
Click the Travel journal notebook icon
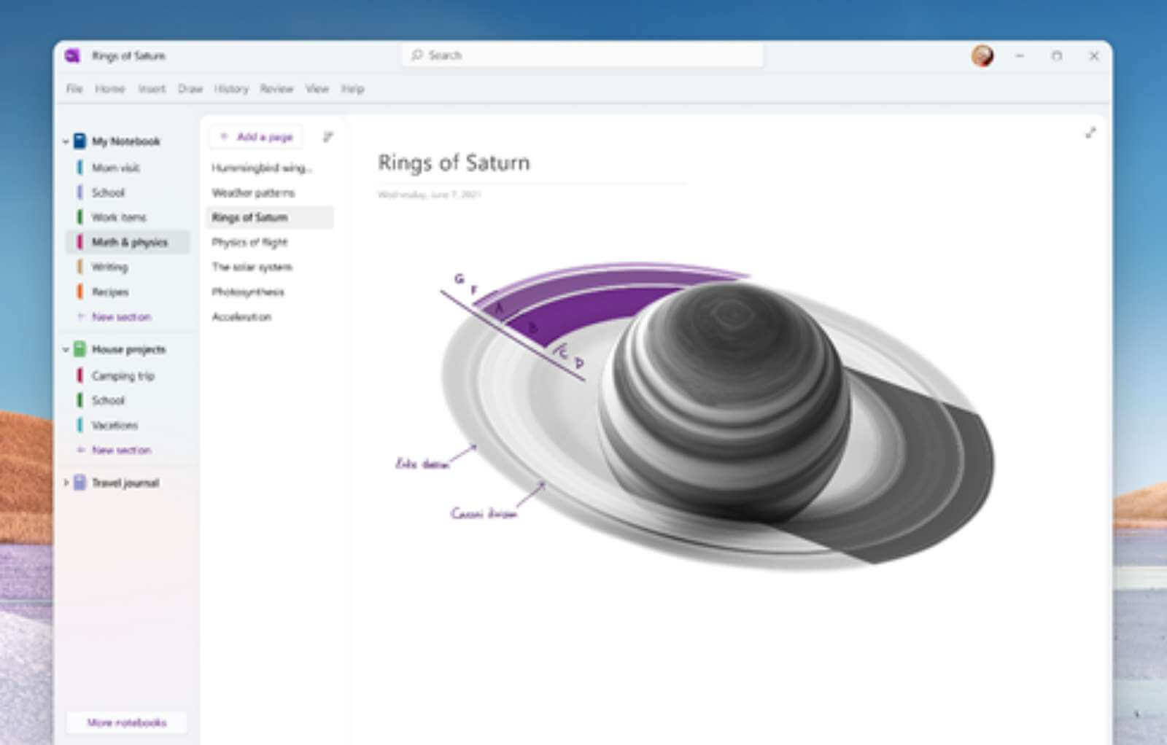pyautogui.click(x=80, y=483)
